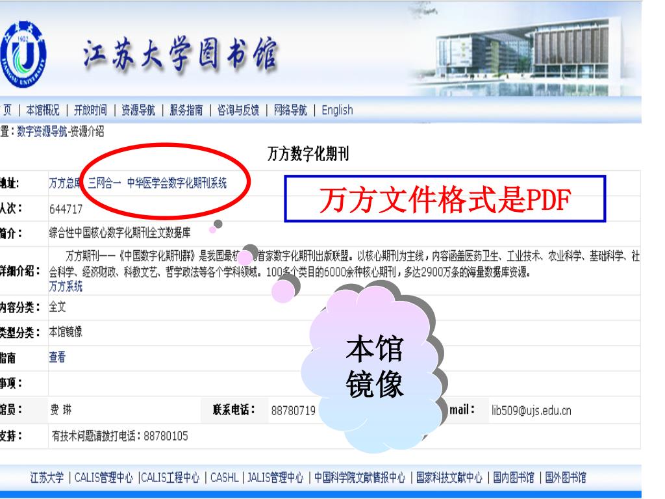This screenshot has width=665, height=499.
Task: Click the 本馆镜像 type classification value
Action: pyautogui.click(x=66, y=331)
